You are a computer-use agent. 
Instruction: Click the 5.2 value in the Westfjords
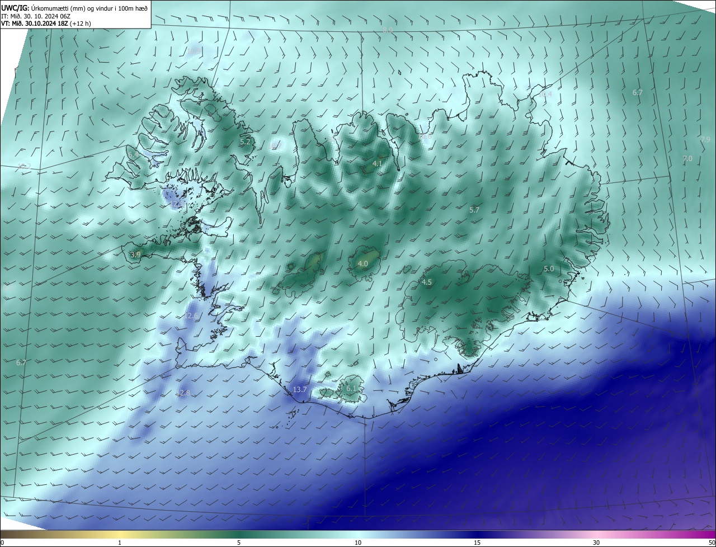pyautogui.click(x=245, y=142)
